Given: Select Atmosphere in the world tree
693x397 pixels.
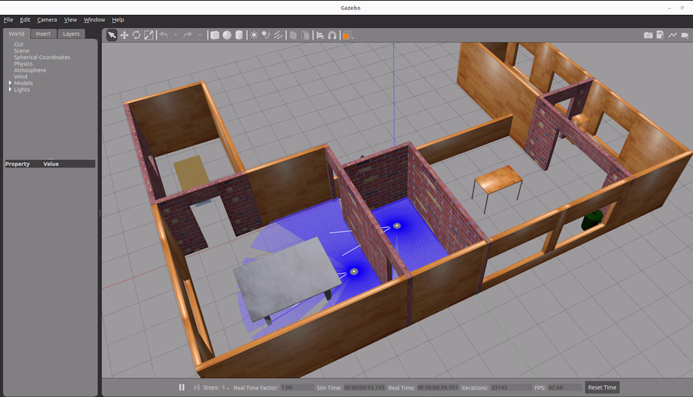Looking at the screenshot, I should tap(30, 70).
